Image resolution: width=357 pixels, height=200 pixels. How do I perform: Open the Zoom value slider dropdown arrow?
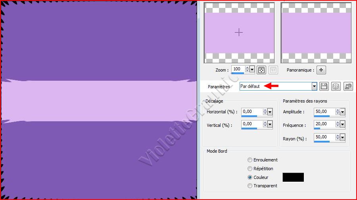tap(252, 70)
